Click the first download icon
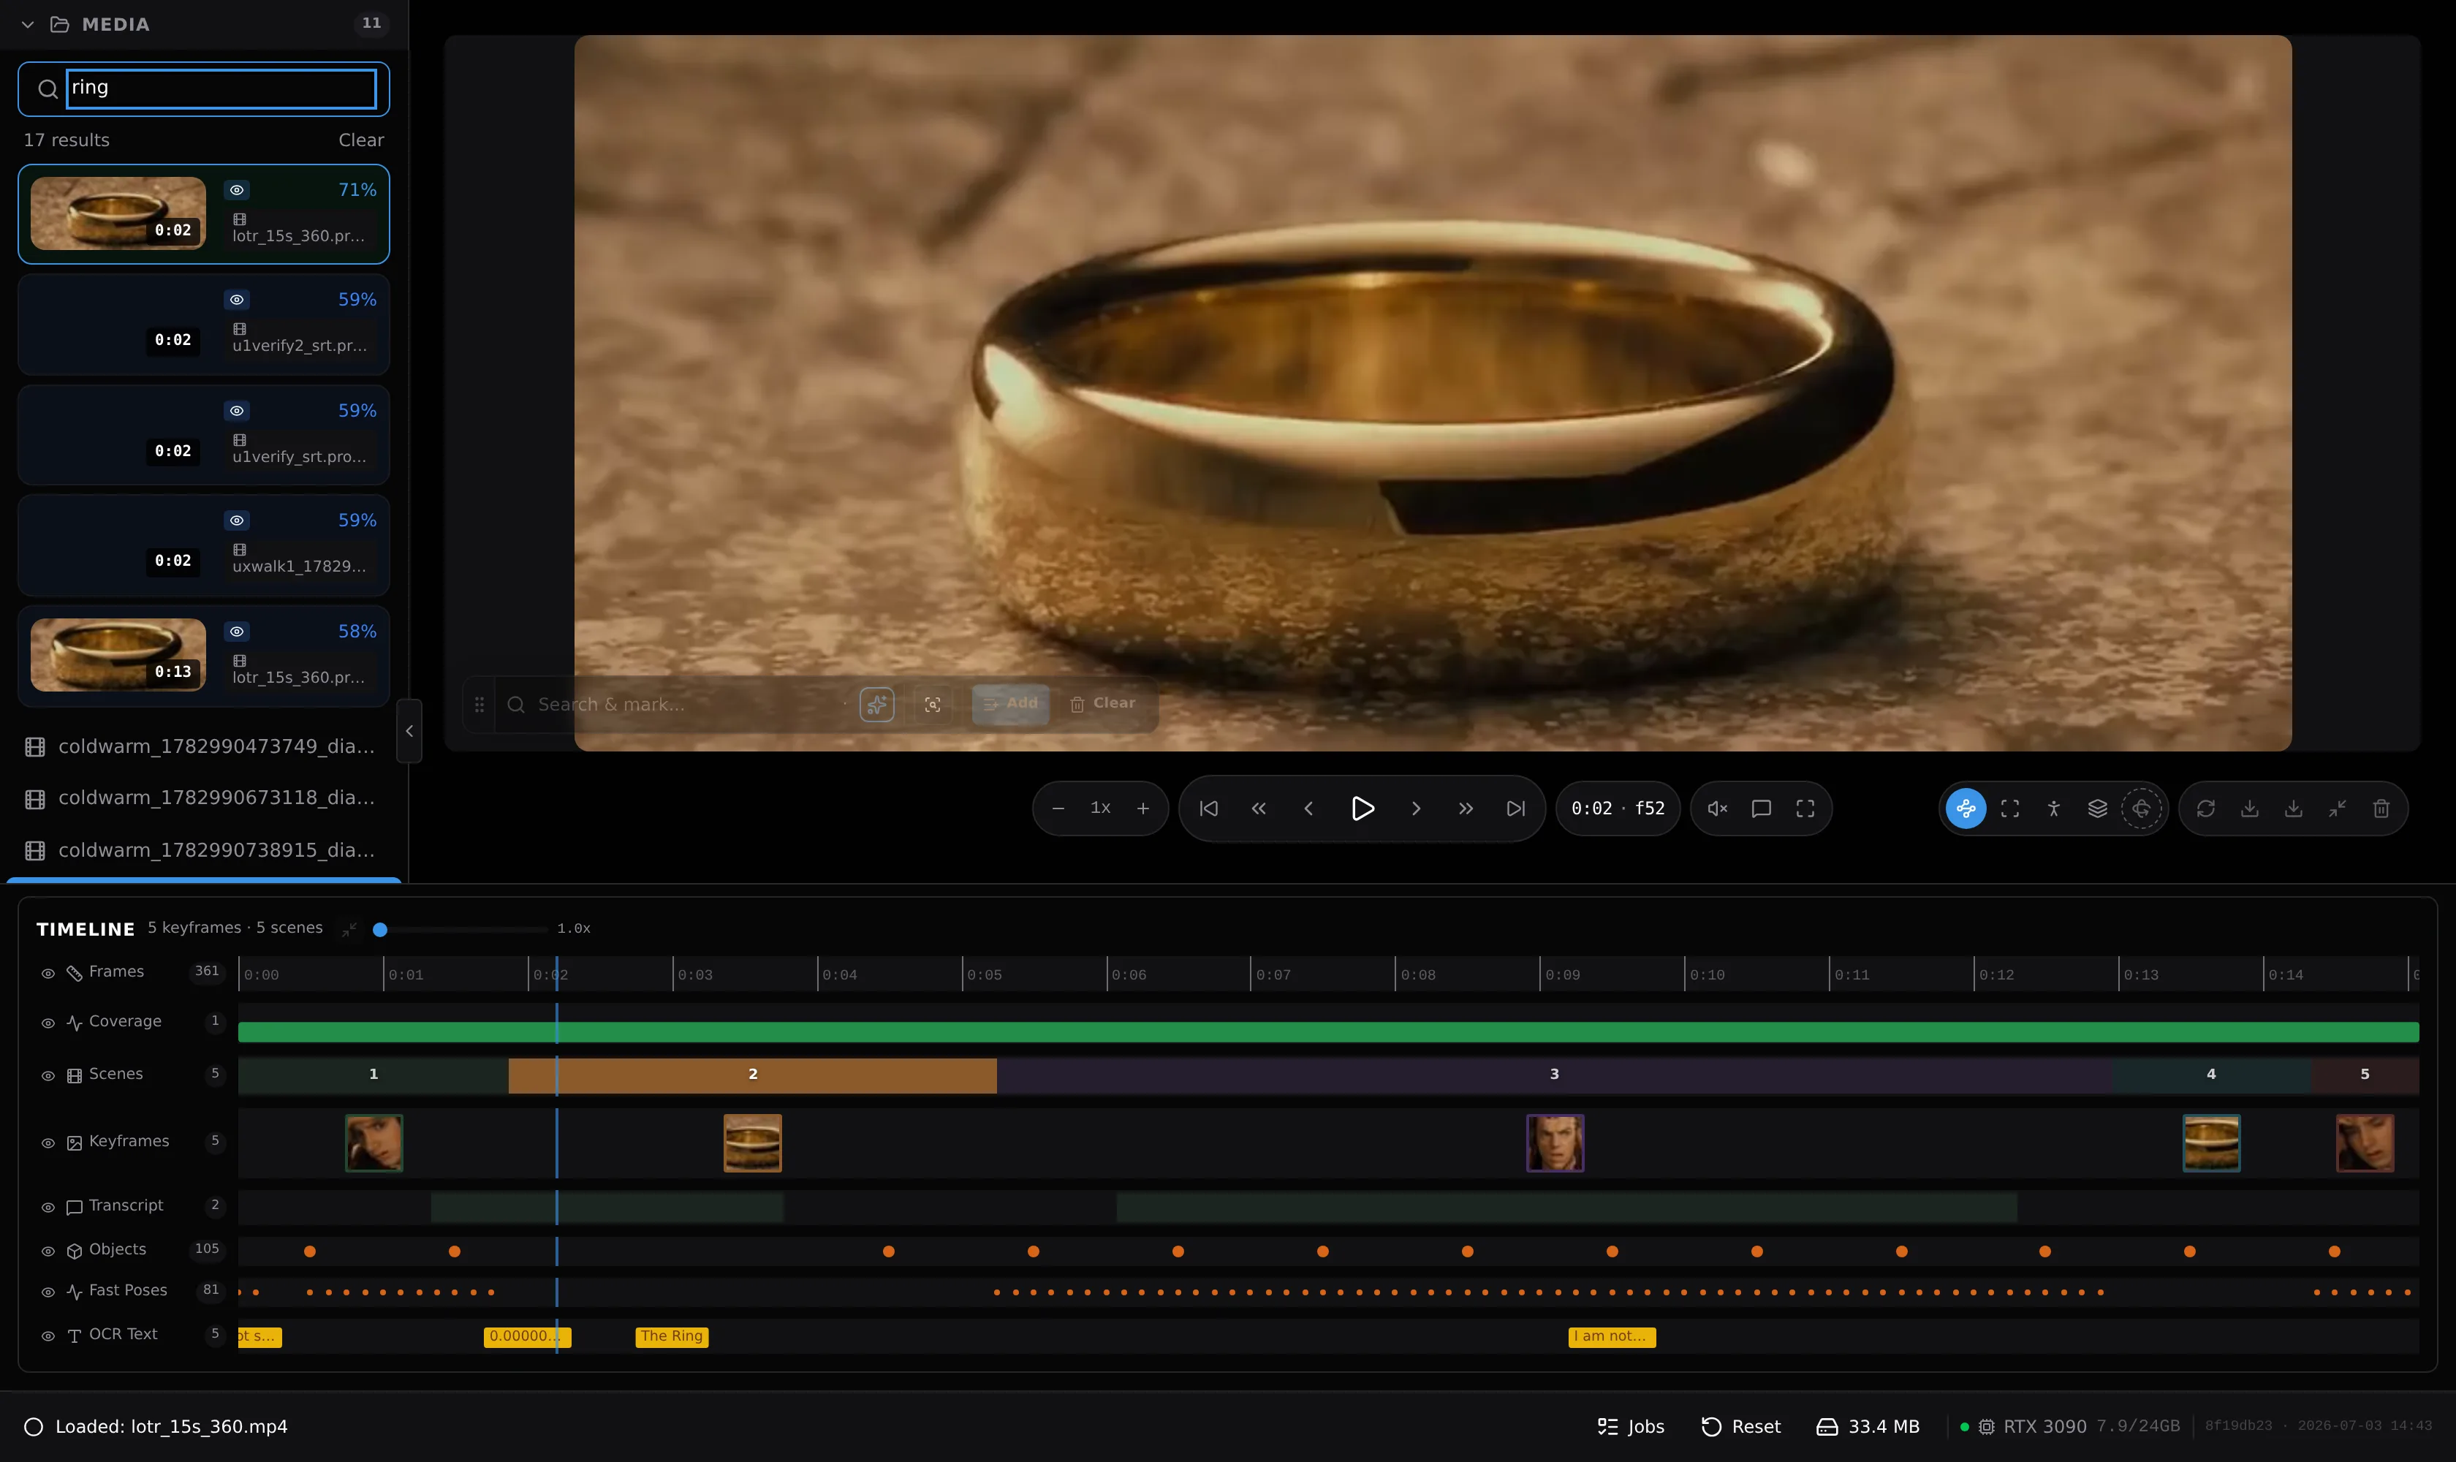2456x1462 pixels. [x=2250, y=808]
